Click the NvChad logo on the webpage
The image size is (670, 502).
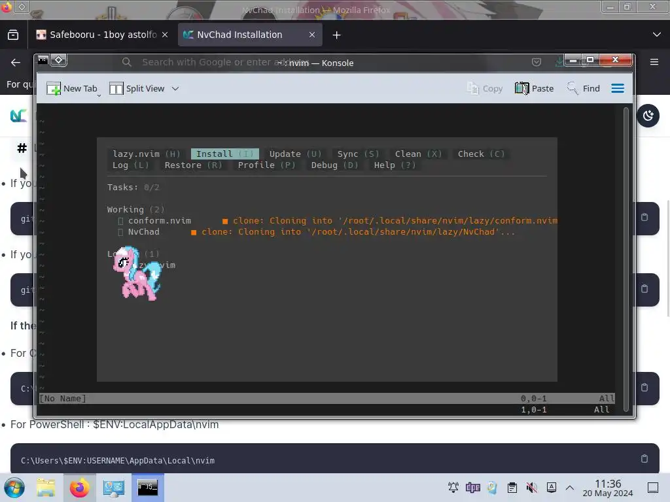pos(18,116)
